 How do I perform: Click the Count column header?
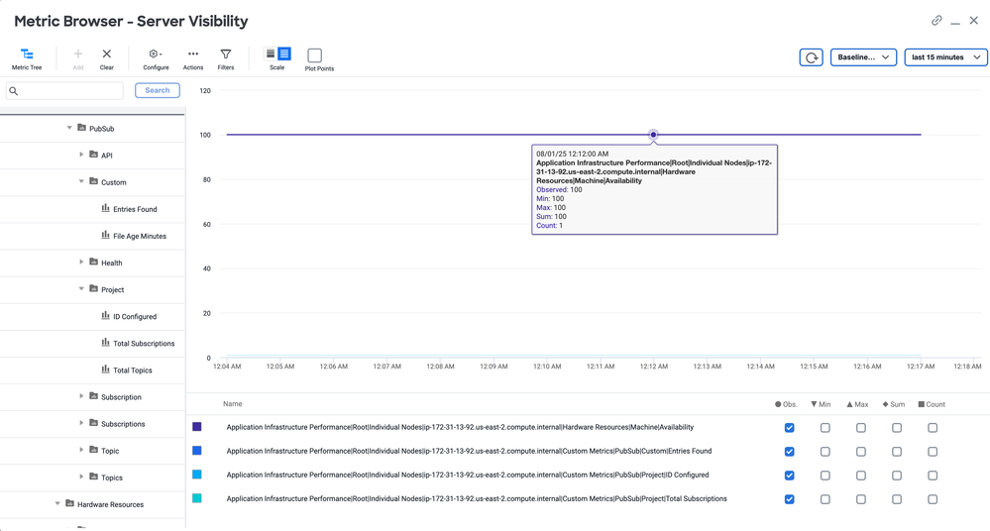point(932,404)
